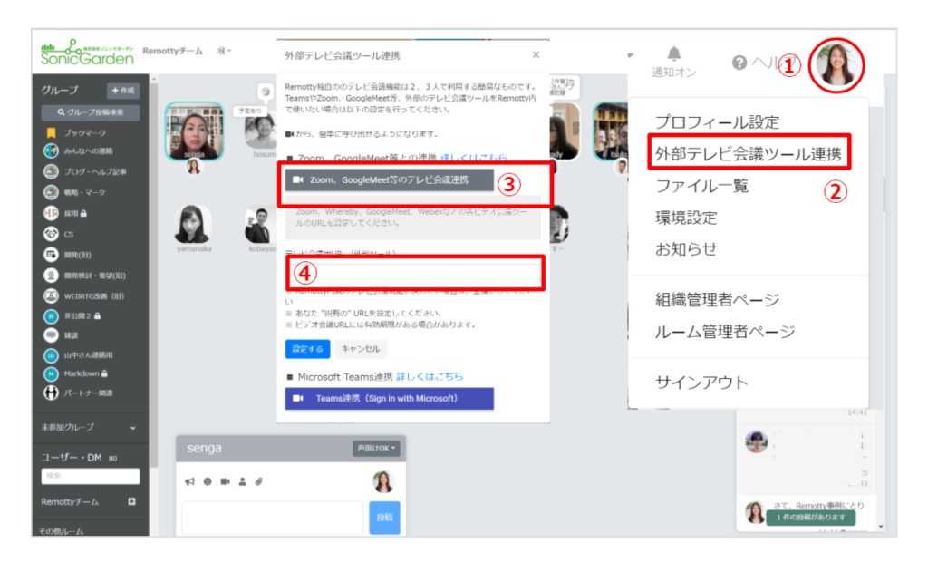Screen dimensions: 928x572
Task: Open the 開発(旧) group
Action: [67, 255]
